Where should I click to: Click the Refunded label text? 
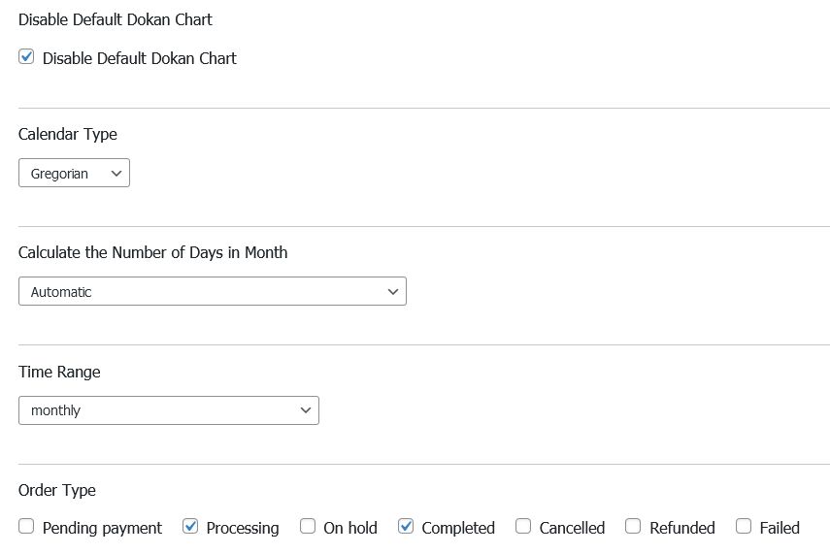click(x=681, y=528)
